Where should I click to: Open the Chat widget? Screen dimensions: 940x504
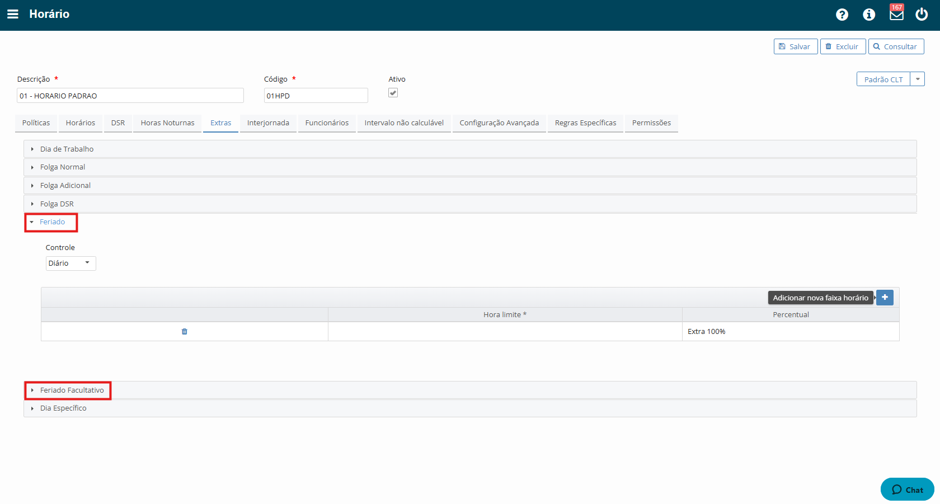[908, 489]
